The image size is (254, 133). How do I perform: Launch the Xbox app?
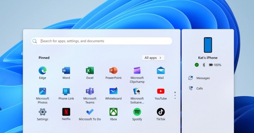click(113, 114)
